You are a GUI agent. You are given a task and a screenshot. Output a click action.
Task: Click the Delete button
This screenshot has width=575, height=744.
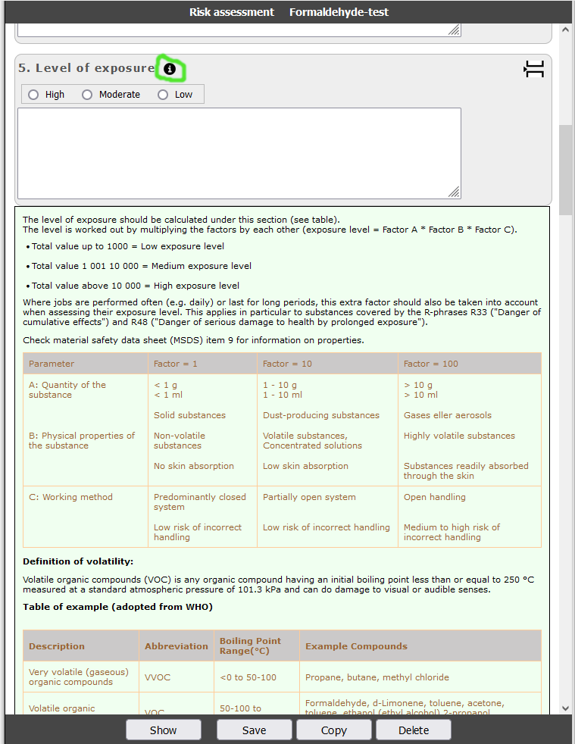pos(414,730)
